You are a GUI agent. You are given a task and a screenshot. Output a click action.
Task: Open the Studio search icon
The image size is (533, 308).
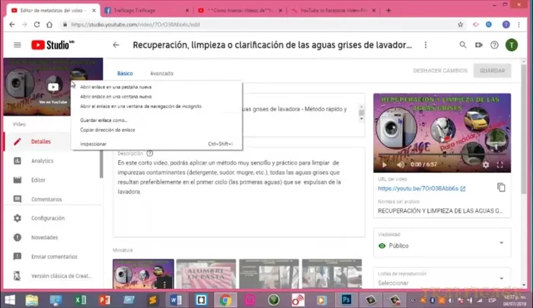click(x=463, y=45)
